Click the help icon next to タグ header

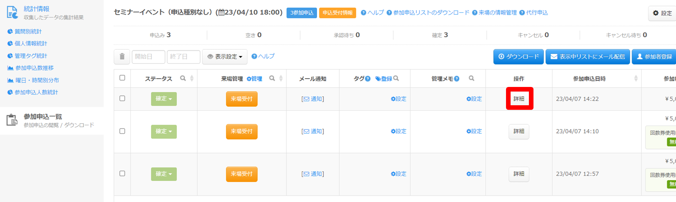click(x=368, y=78)
